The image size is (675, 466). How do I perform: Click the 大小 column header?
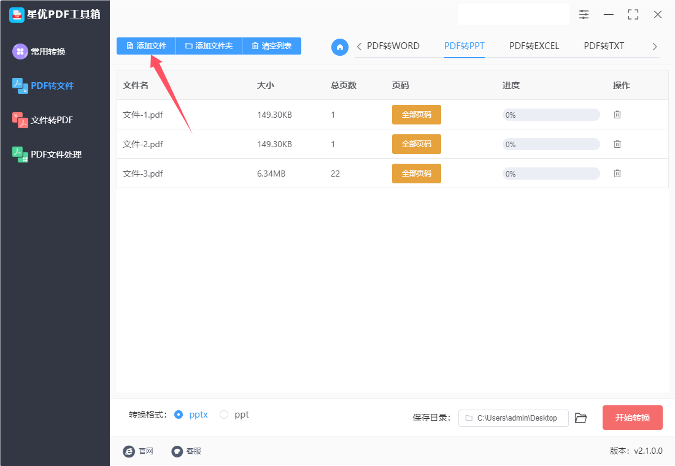[266, 85]
